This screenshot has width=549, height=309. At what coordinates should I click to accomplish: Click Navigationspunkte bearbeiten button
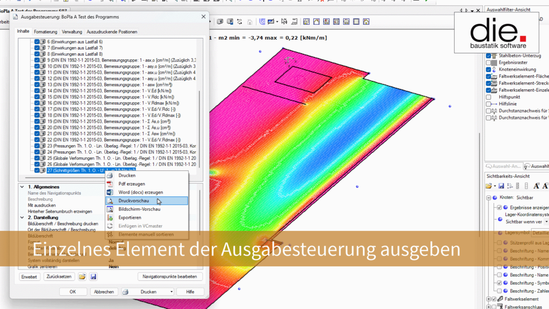click(x=169, y=277)
